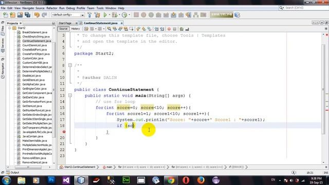Run the project with green play icon
Image resolution: width=329 pixels, height=185 pixels.
click(x=105, y=15)
